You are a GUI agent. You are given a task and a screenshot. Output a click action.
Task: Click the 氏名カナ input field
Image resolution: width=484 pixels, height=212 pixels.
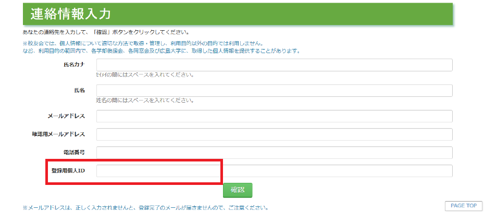click(275, 65)
